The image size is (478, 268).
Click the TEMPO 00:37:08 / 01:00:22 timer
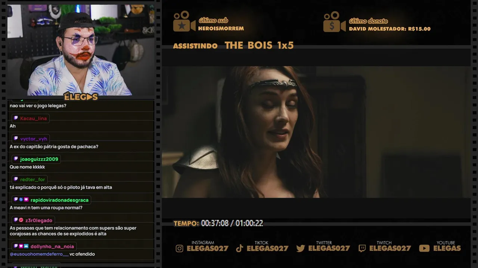click(218, 223)
